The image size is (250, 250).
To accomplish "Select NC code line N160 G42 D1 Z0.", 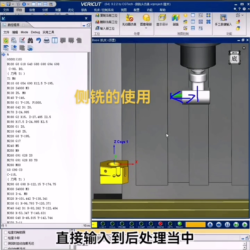I will point(19,108).
